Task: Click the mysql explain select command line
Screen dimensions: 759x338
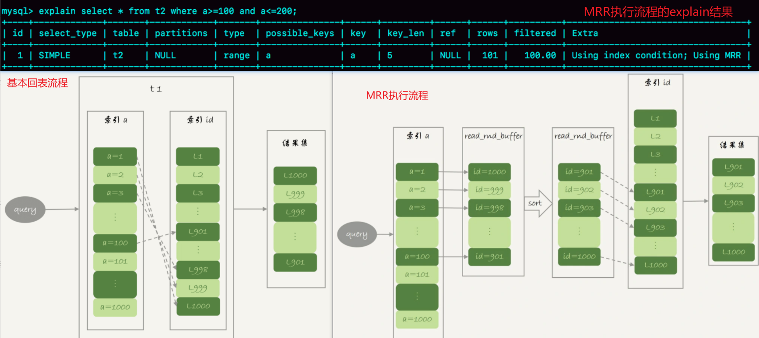Action: click(x=149, y=11)
